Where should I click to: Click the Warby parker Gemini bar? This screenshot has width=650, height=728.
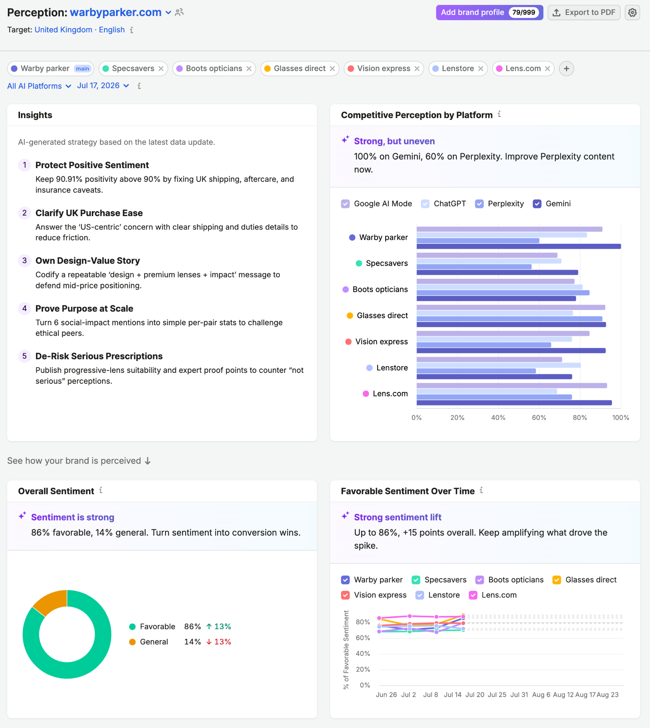pyautogui.click(x=519, y=247)
